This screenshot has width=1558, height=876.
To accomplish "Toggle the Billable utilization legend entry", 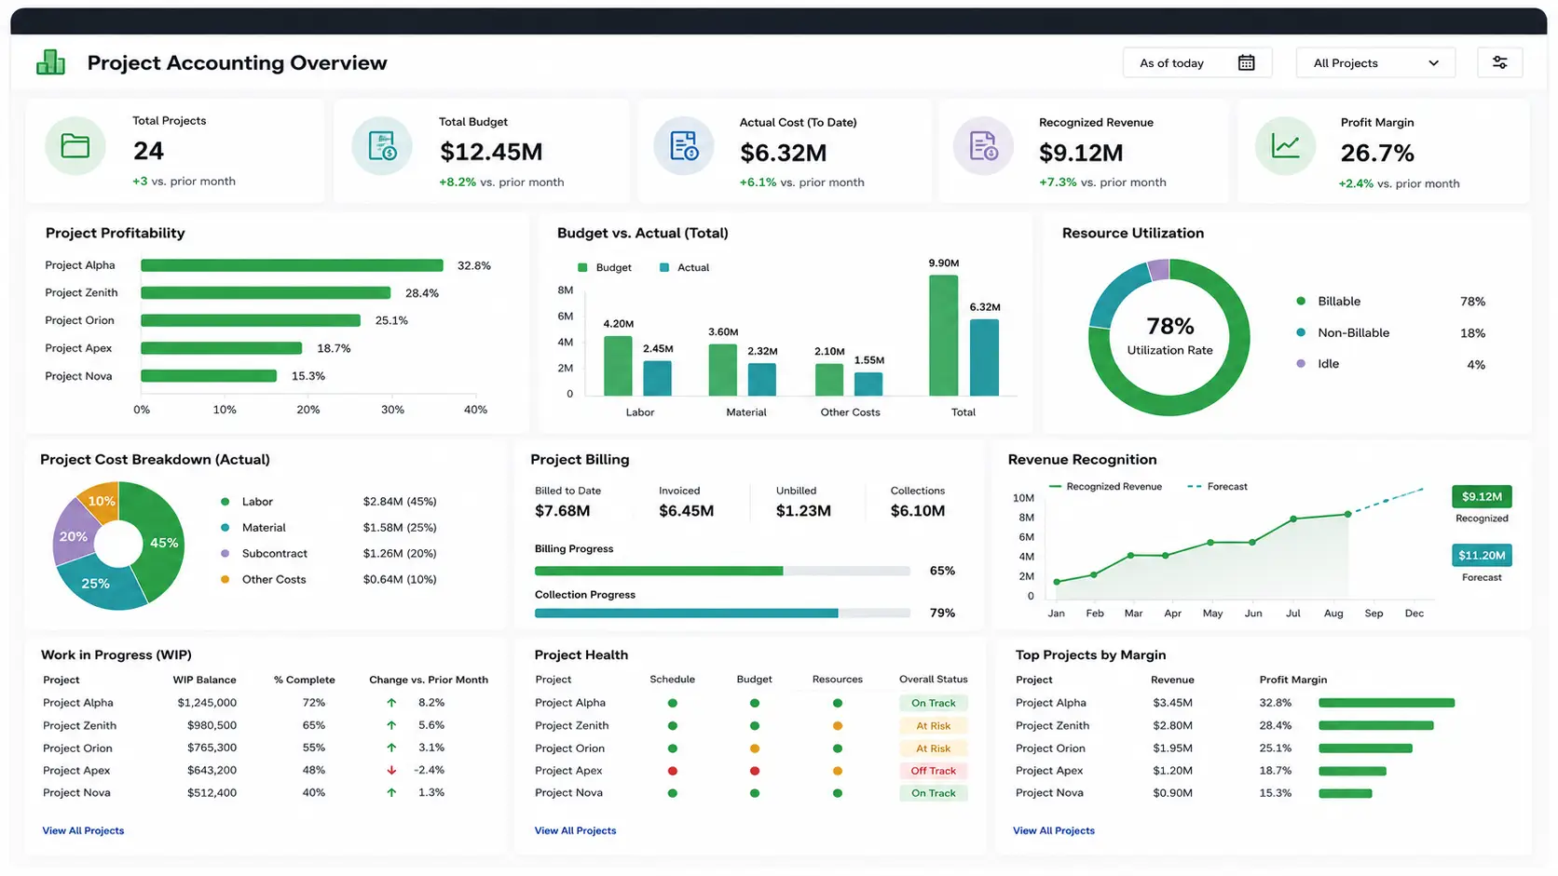I will (1329, 302).
